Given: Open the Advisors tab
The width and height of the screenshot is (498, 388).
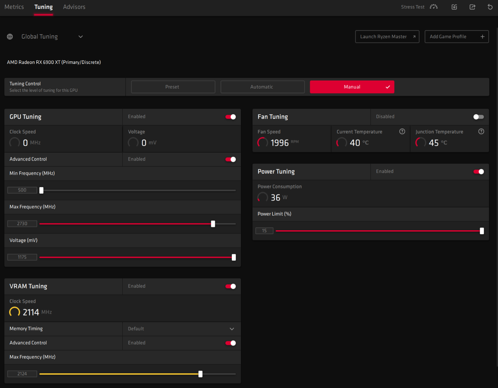Looking at the screenshot, I should (x=74, y=7).
